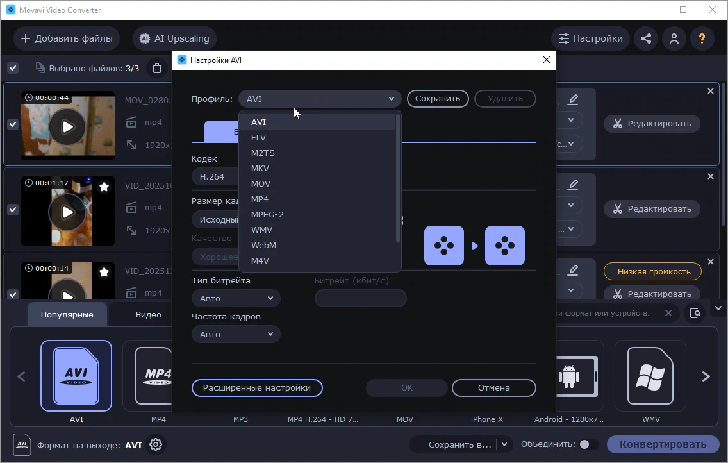Click the profile list scrollbar

(x=398, y=179)
